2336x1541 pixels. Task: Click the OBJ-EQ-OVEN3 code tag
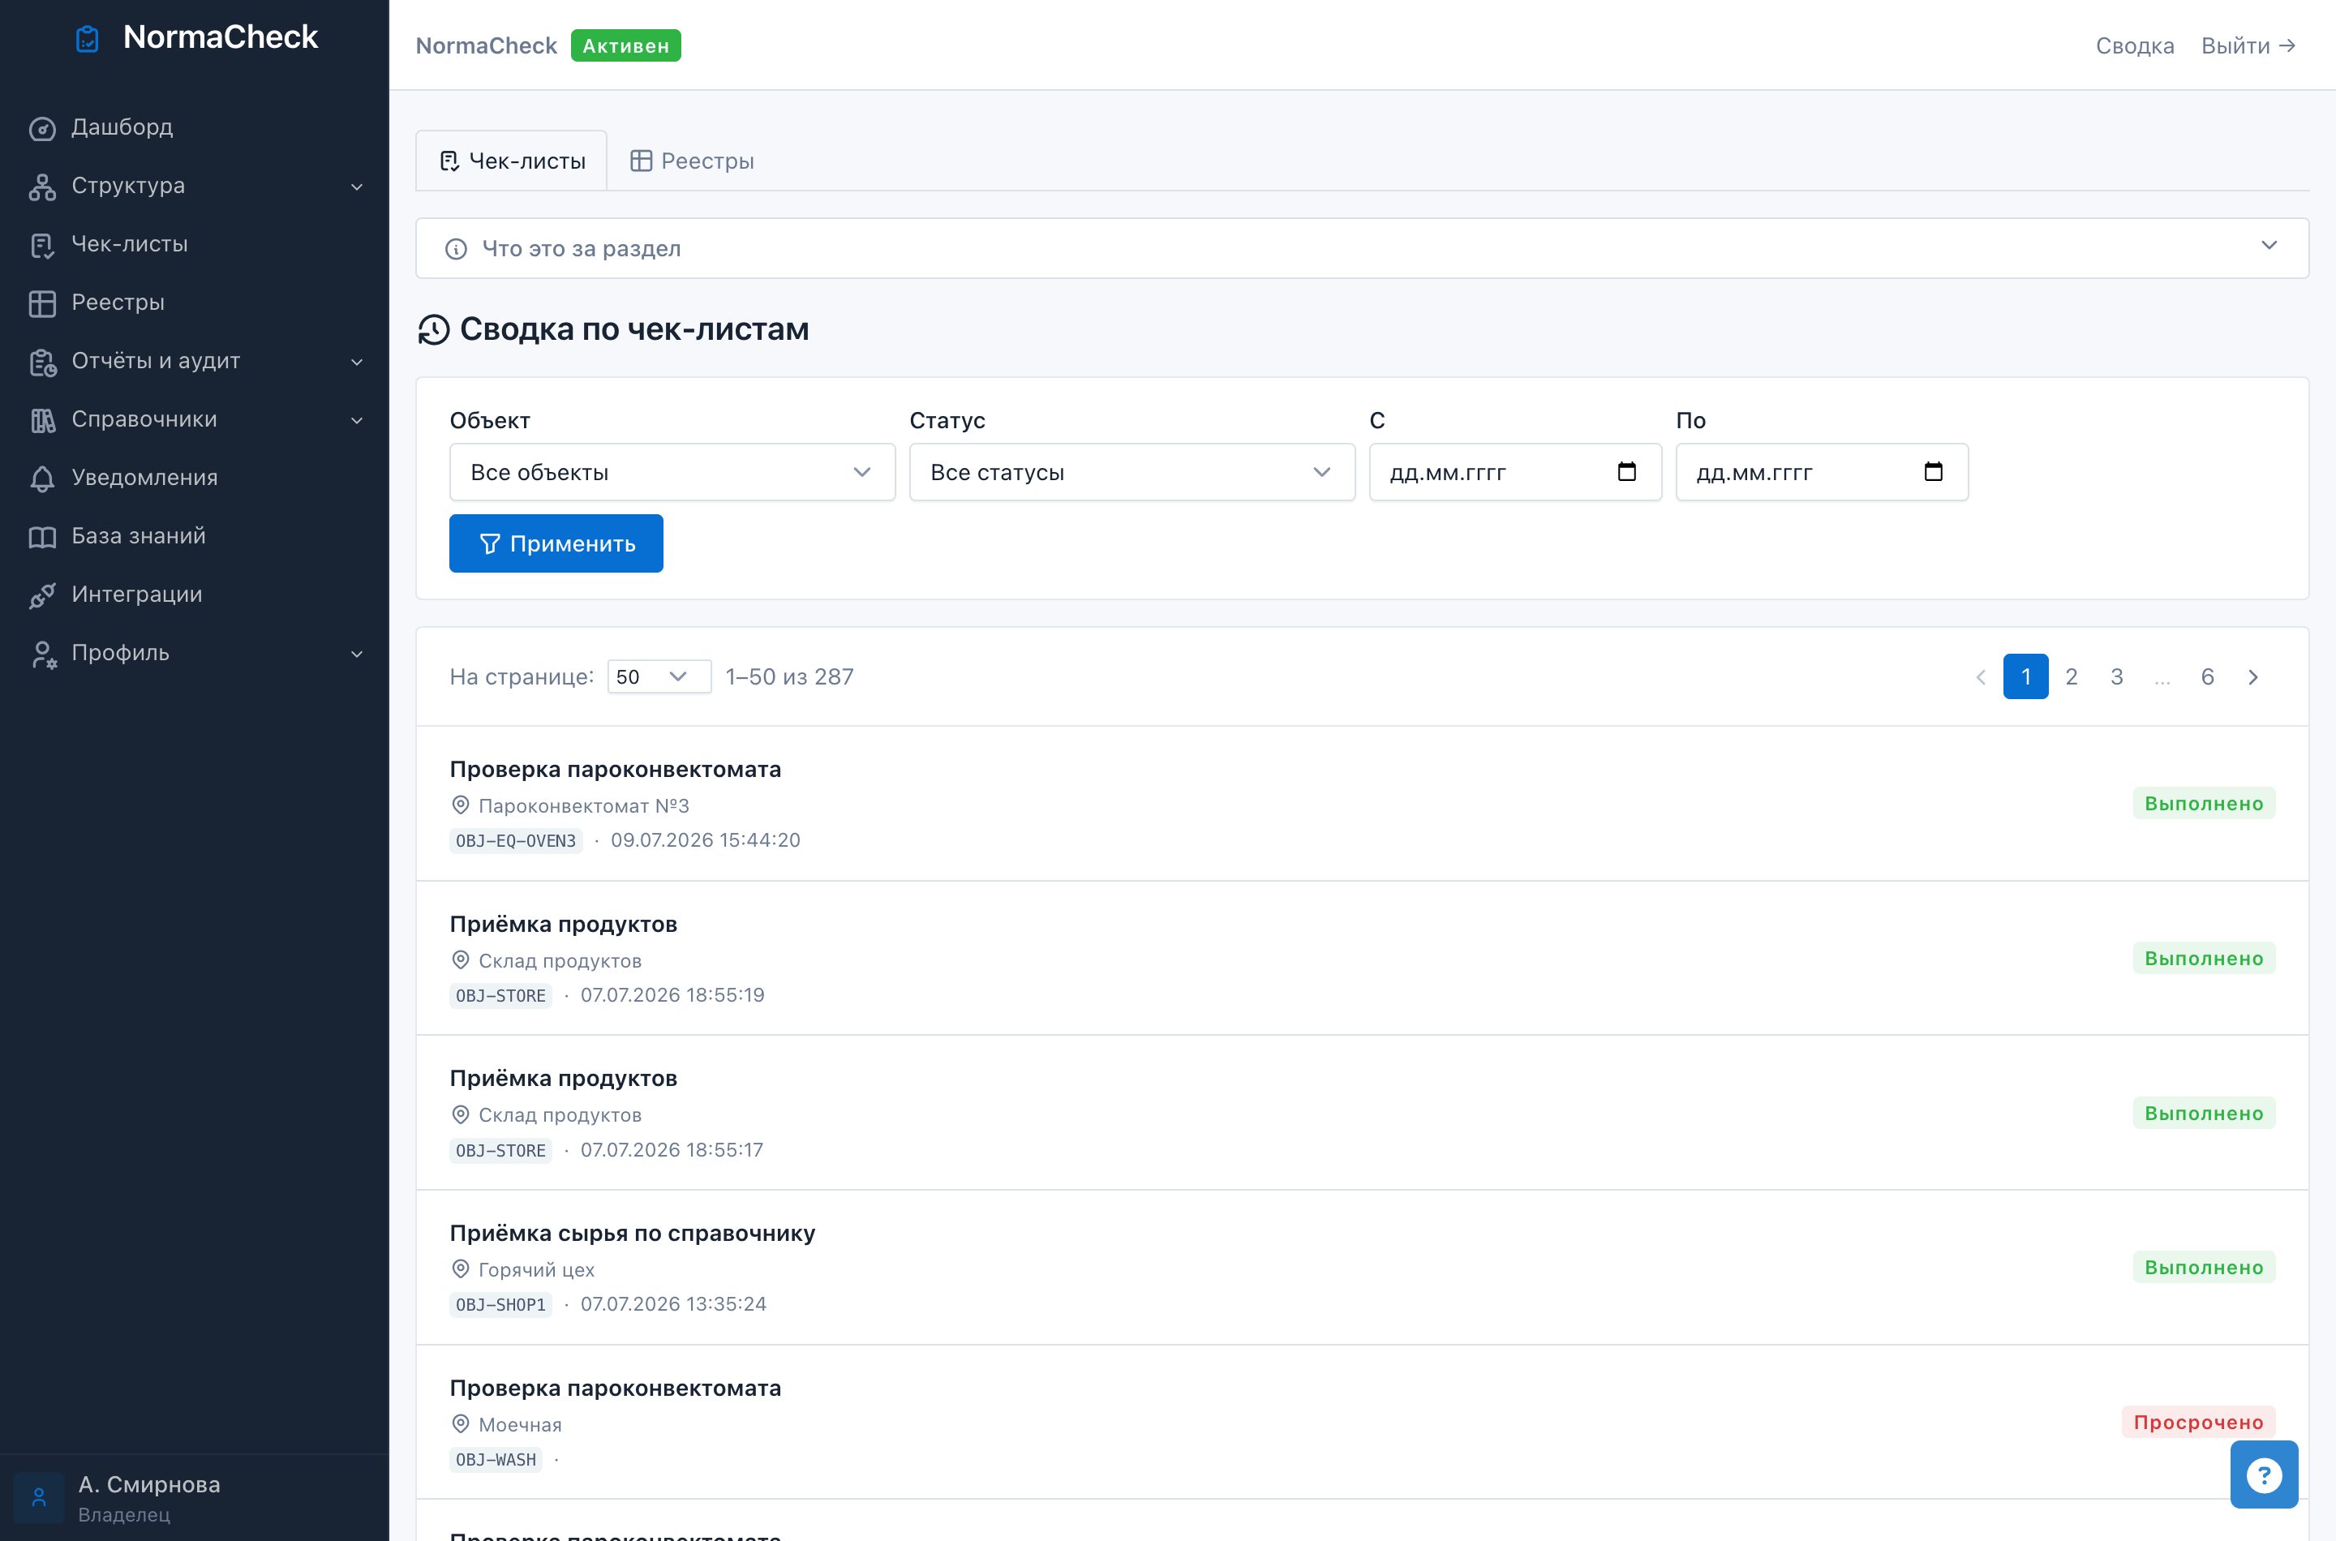tap(516, 841)
